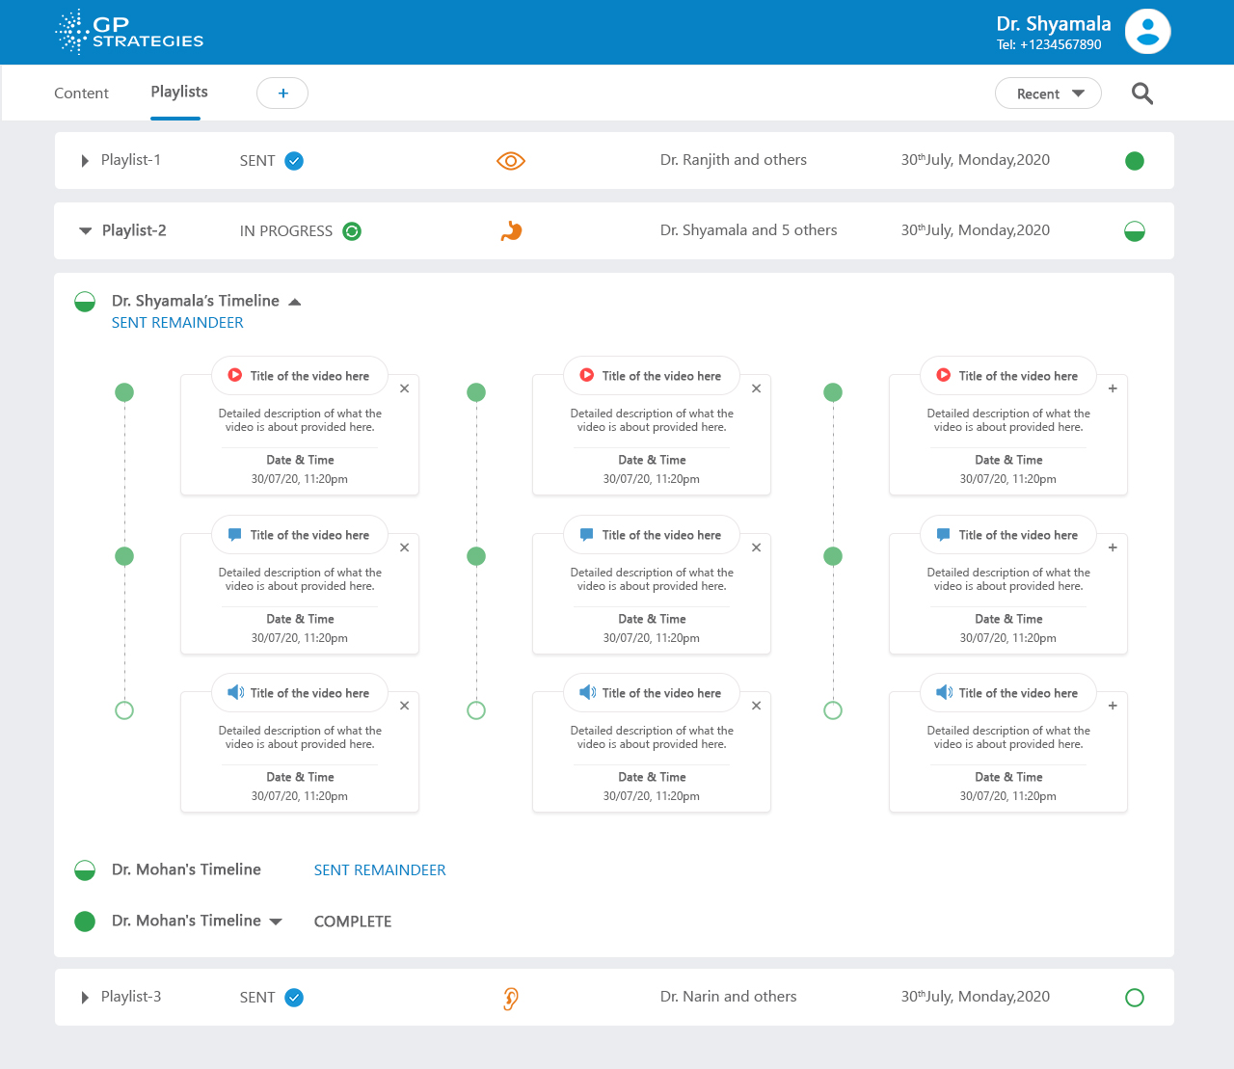Select the Playlists tab

click(178, 92)
